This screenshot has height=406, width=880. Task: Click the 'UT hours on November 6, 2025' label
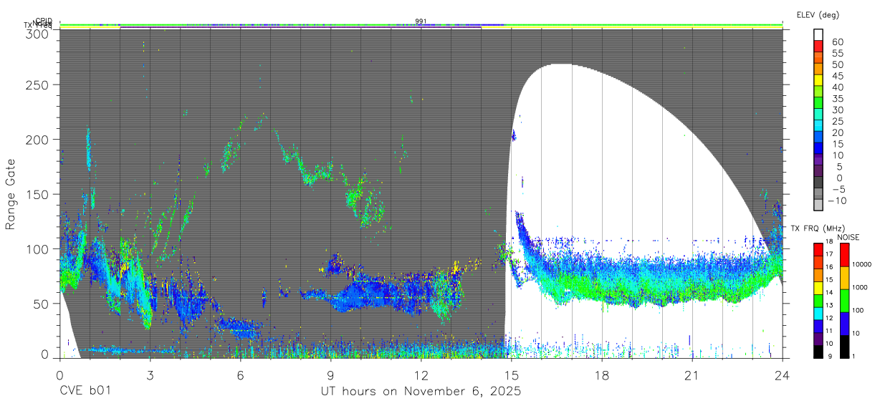coord(420,392)
